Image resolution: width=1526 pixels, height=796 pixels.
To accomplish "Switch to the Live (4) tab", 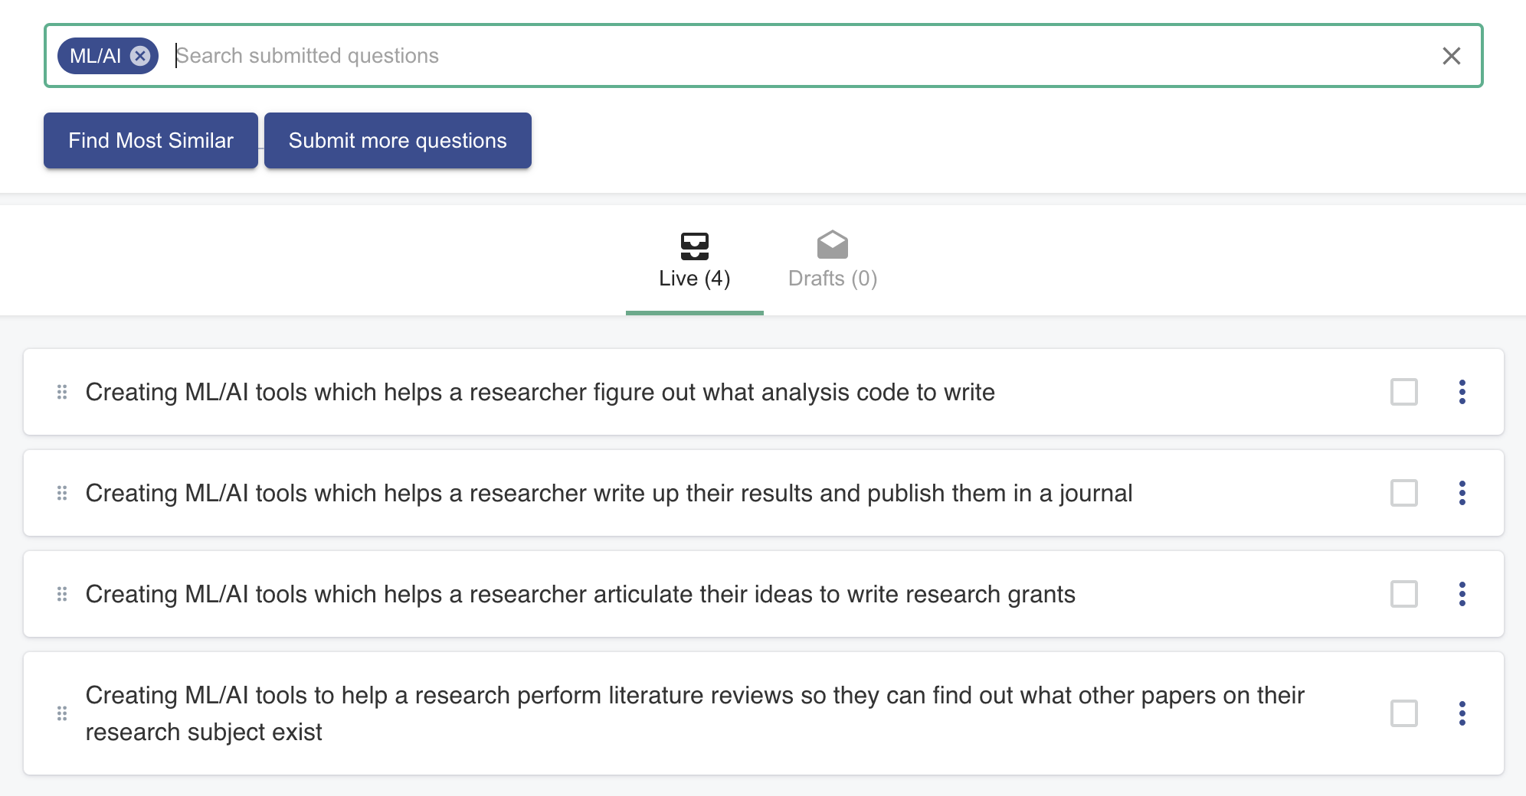I will 695,262.
